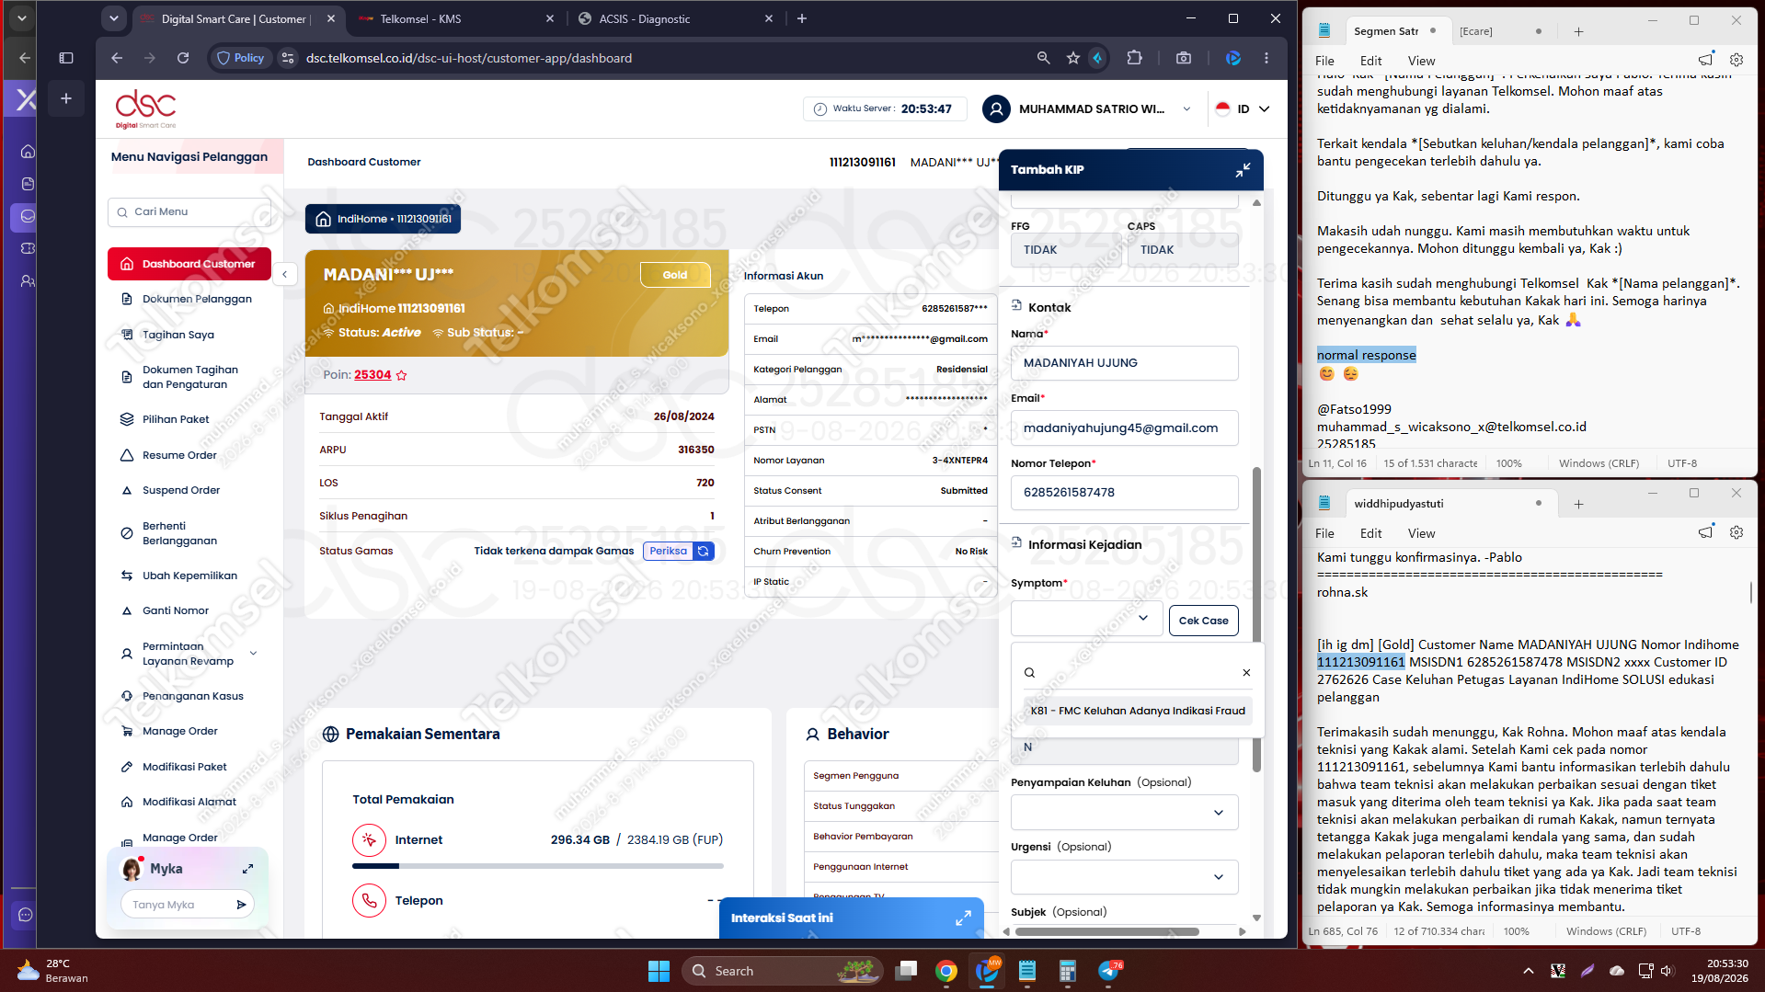The height and width of the screenshot is (992, 1765).
Task: Open Telegram from the taskbar
Action: 1109,971
